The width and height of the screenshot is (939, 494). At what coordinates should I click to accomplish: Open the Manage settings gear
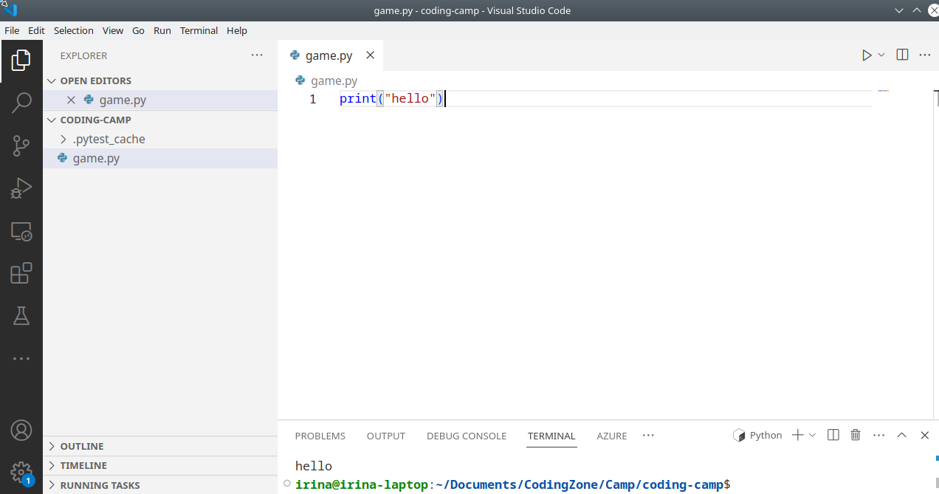click(x=21, y=472)
